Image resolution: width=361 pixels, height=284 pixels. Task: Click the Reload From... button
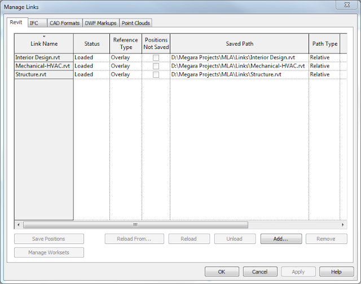[x=134, y=239]
